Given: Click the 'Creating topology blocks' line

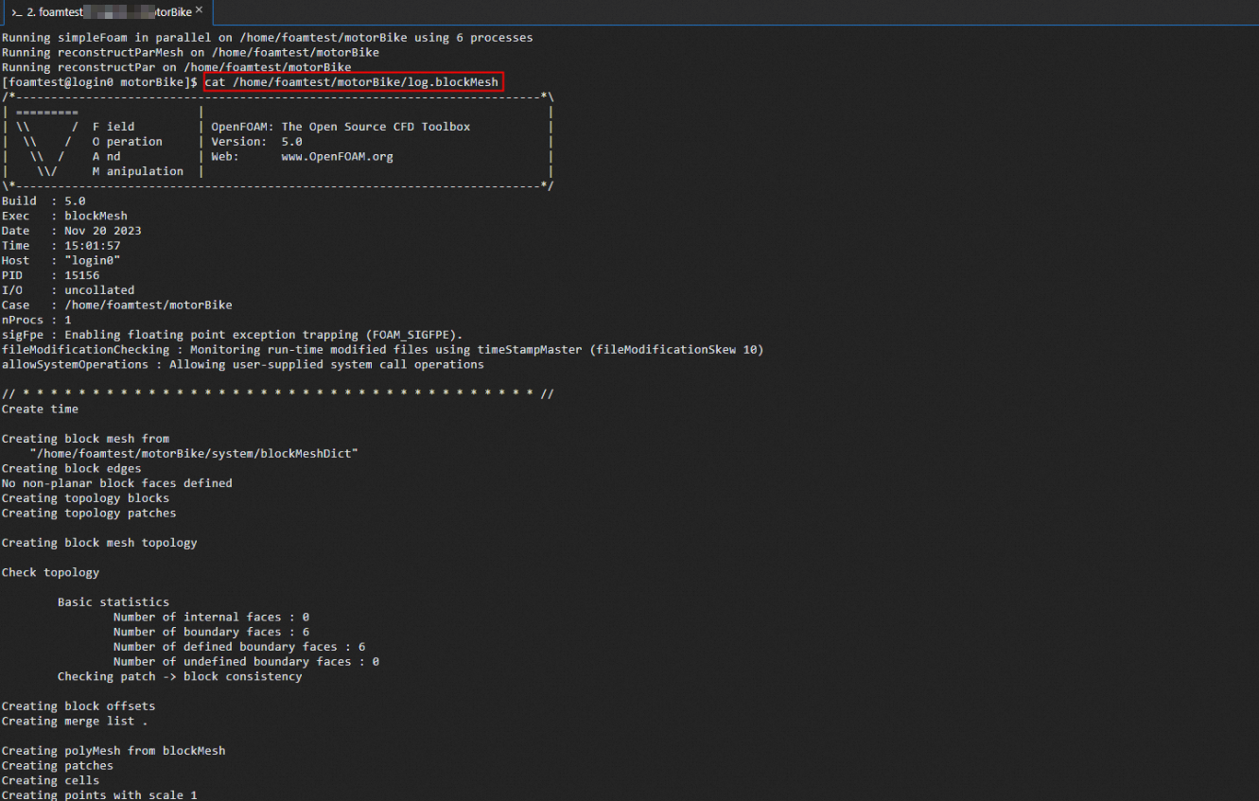Looking at the screenshot, I should [x=86, y=498].
